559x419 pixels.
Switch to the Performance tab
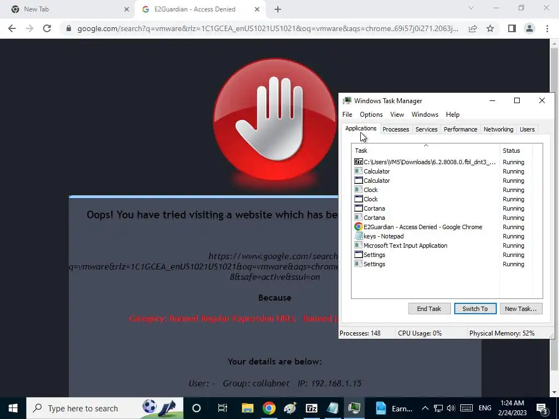click(460, 129)
